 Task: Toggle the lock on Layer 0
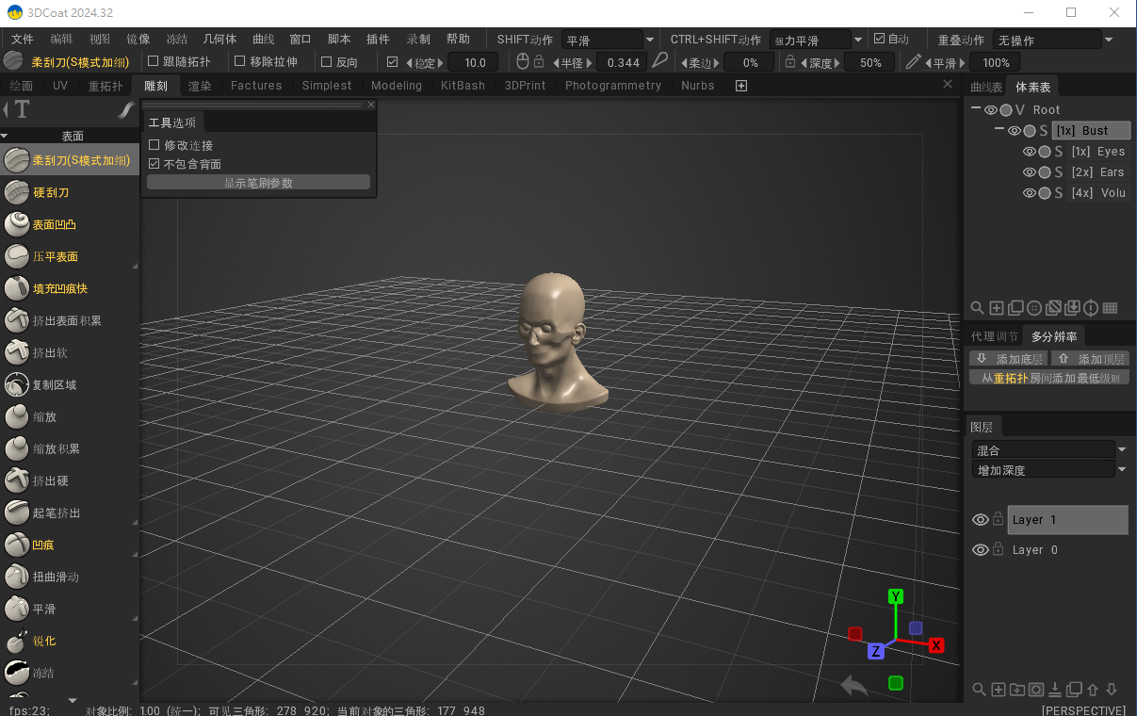point(999,548)
